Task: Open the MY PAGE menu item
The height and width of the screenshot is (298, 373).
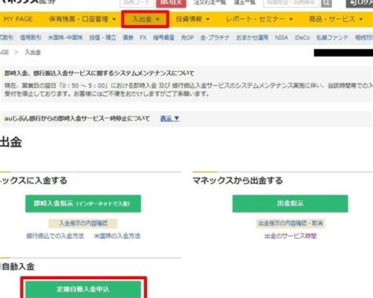Action: 18,19
